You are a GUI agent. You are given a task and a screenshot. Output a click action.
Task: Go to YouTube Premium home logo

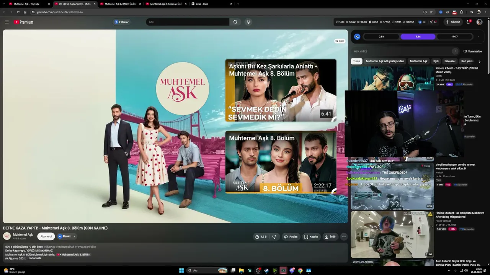(x=24, y=22)
